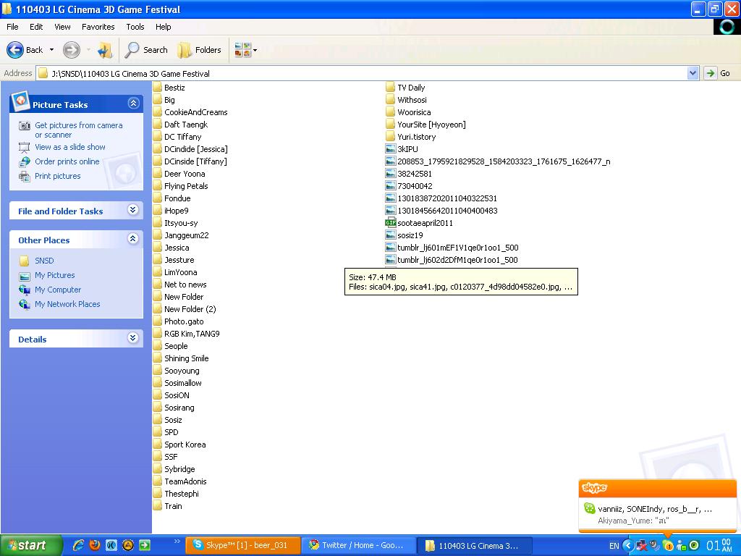
Task: Select the sootaeapril2011 GIF file icon
Action: [x=390, y=223]
